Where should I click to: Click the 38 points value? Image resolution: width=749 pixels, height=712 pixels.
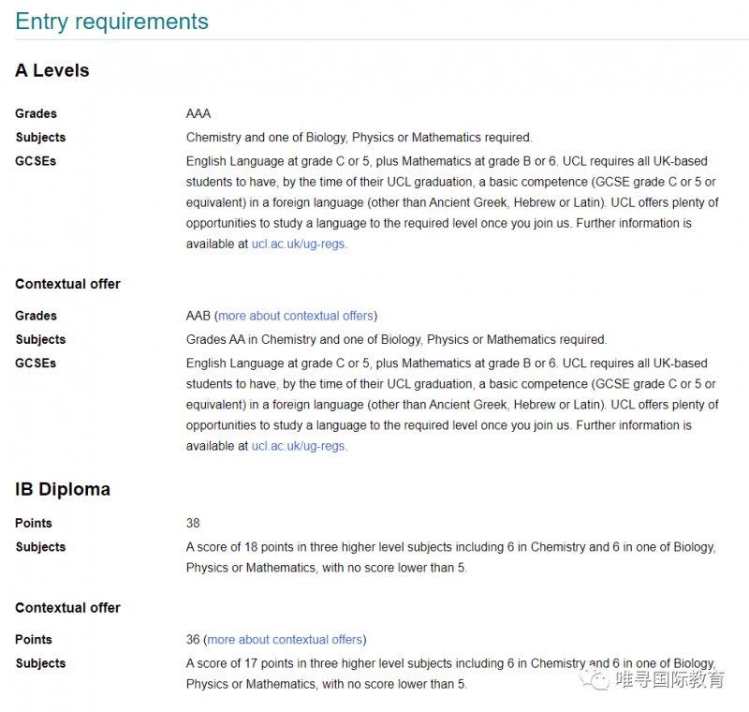point(193,524)
